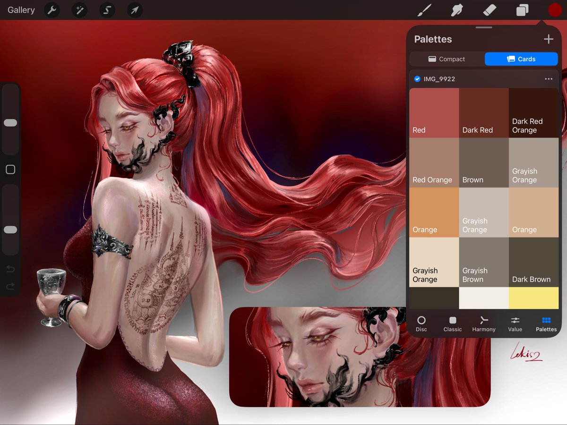
Task: Select the Eraser tool
Action: click(490, 9)
